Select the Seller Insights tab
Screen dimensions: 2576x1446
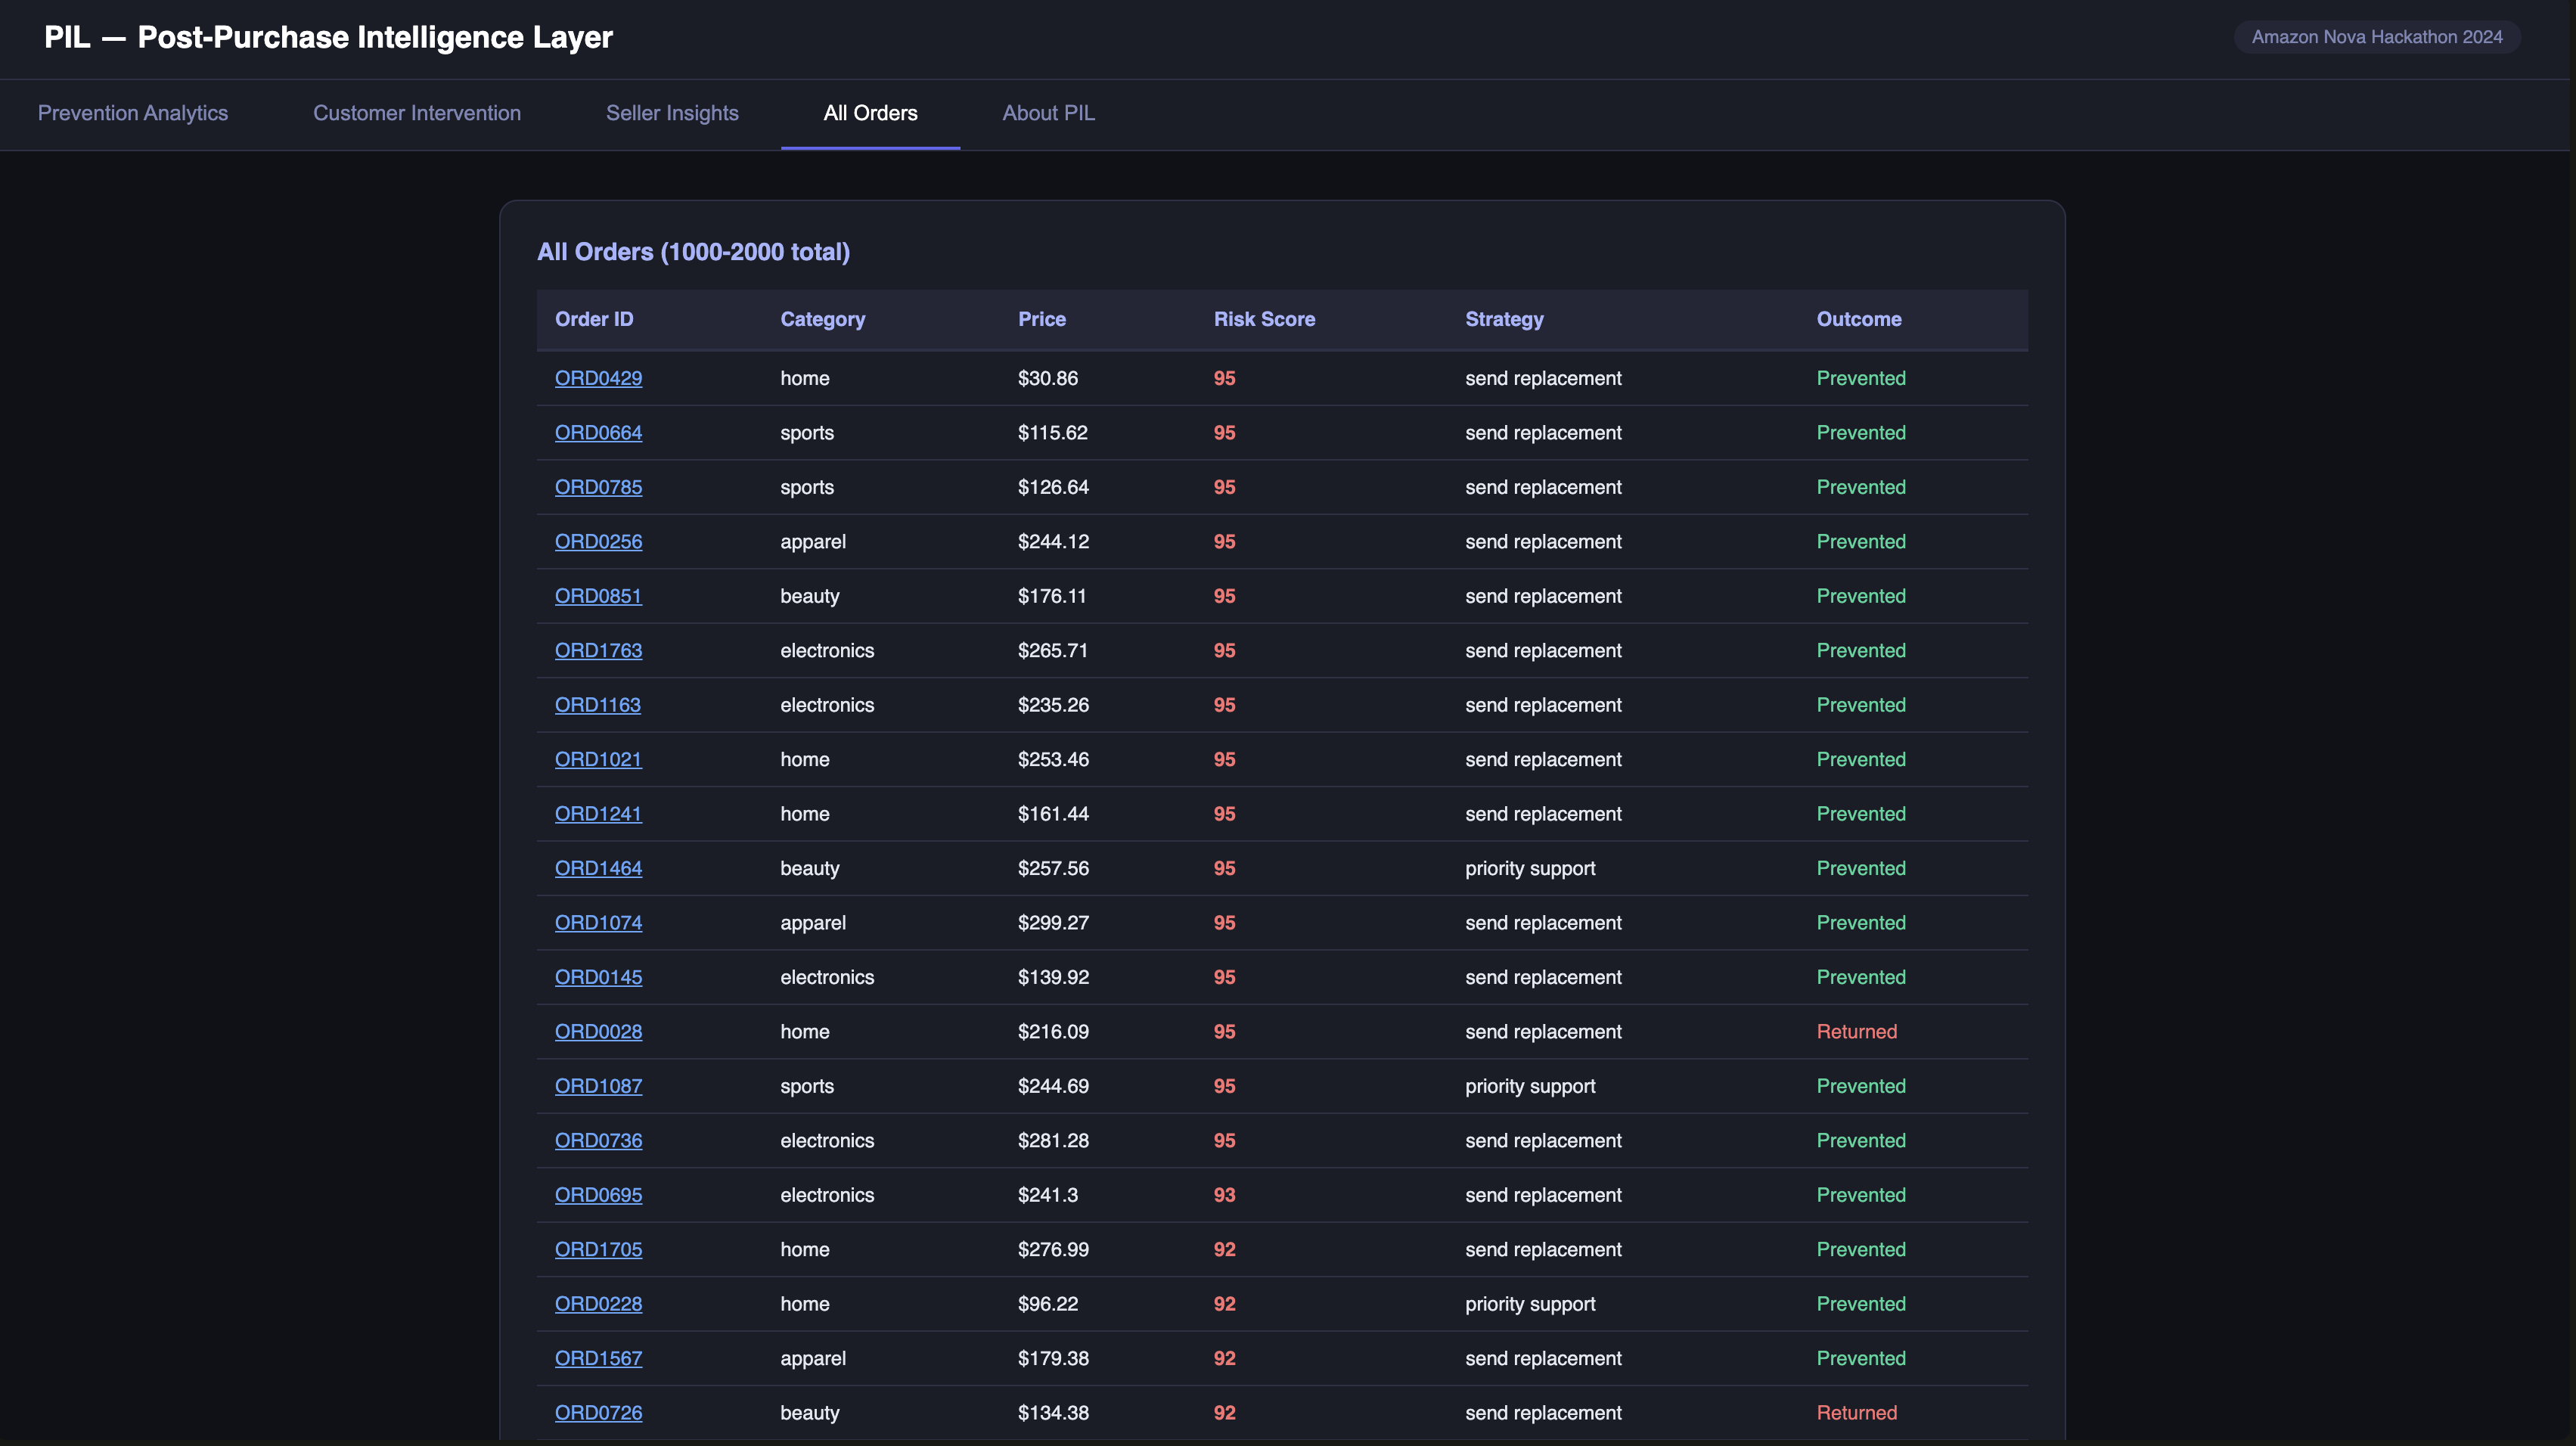click(672, 113)
